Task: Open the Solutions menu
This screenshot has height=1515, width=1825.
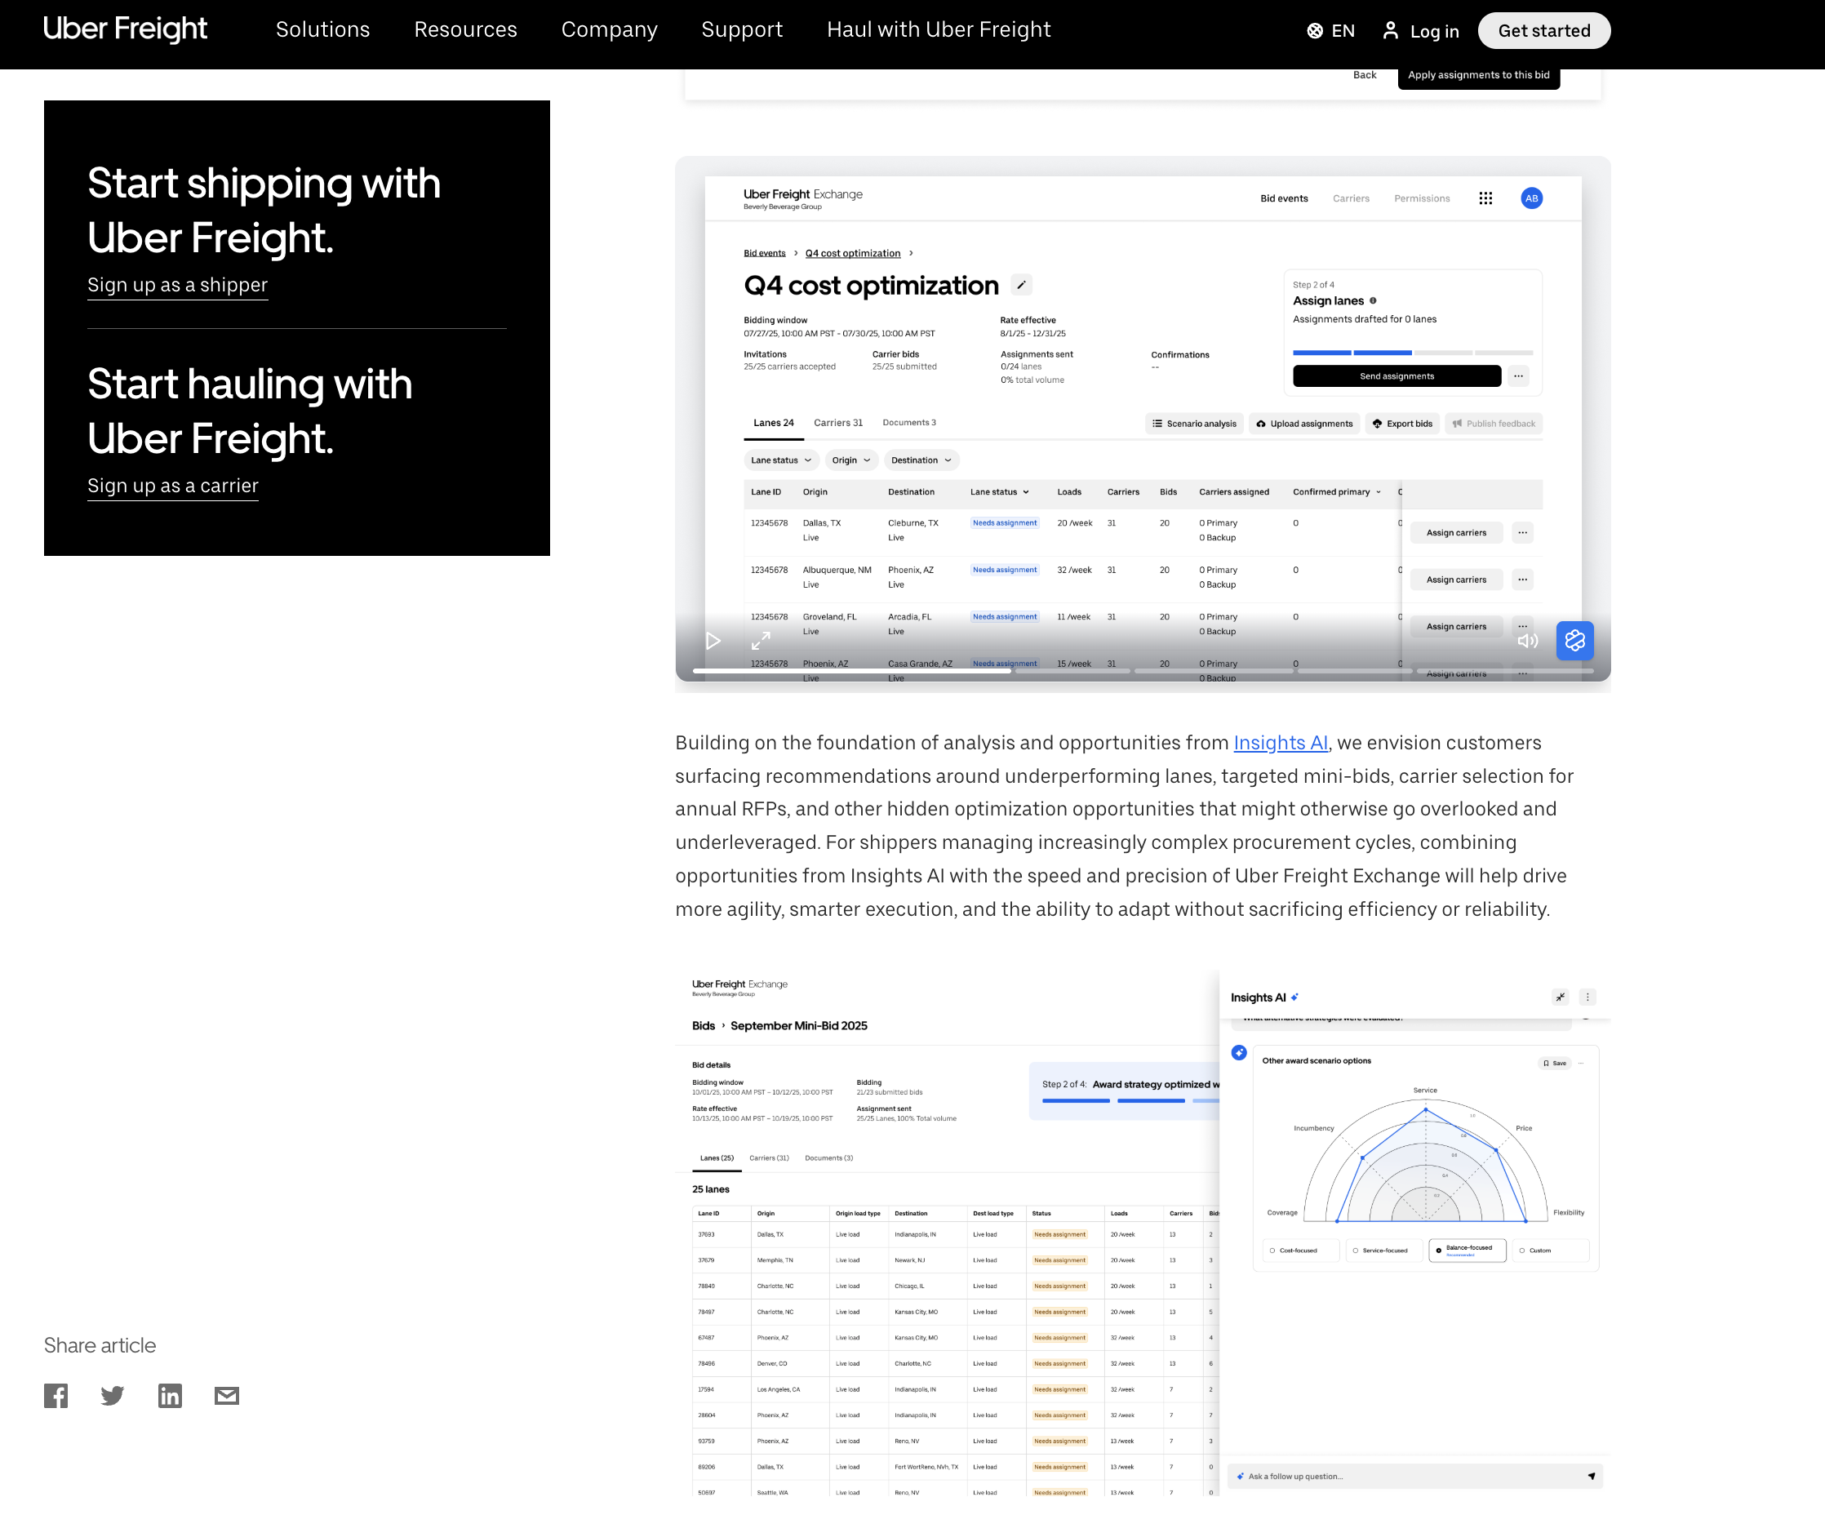Action: coord(322,30)
